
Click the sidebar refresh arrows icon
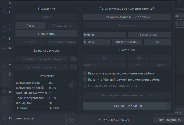[4, 3]
